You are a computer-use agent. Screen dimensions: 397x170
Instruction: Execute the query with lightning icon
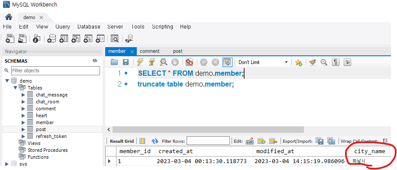140,62
